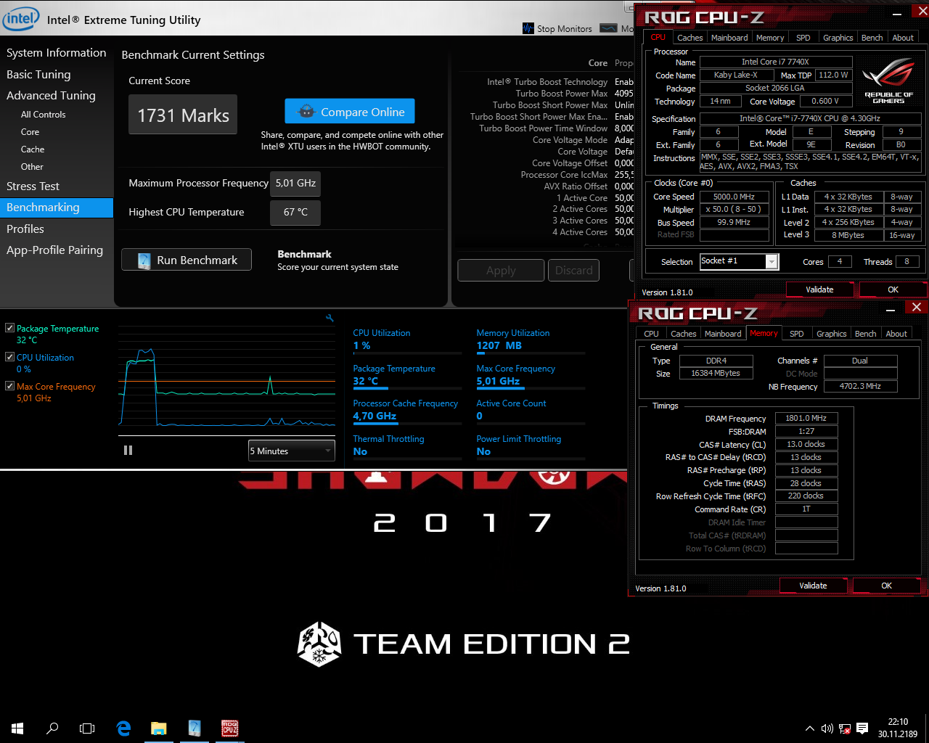The image size is (929, 743).
Task: Show hidden tray icons chevron
Action: point(810,728)
